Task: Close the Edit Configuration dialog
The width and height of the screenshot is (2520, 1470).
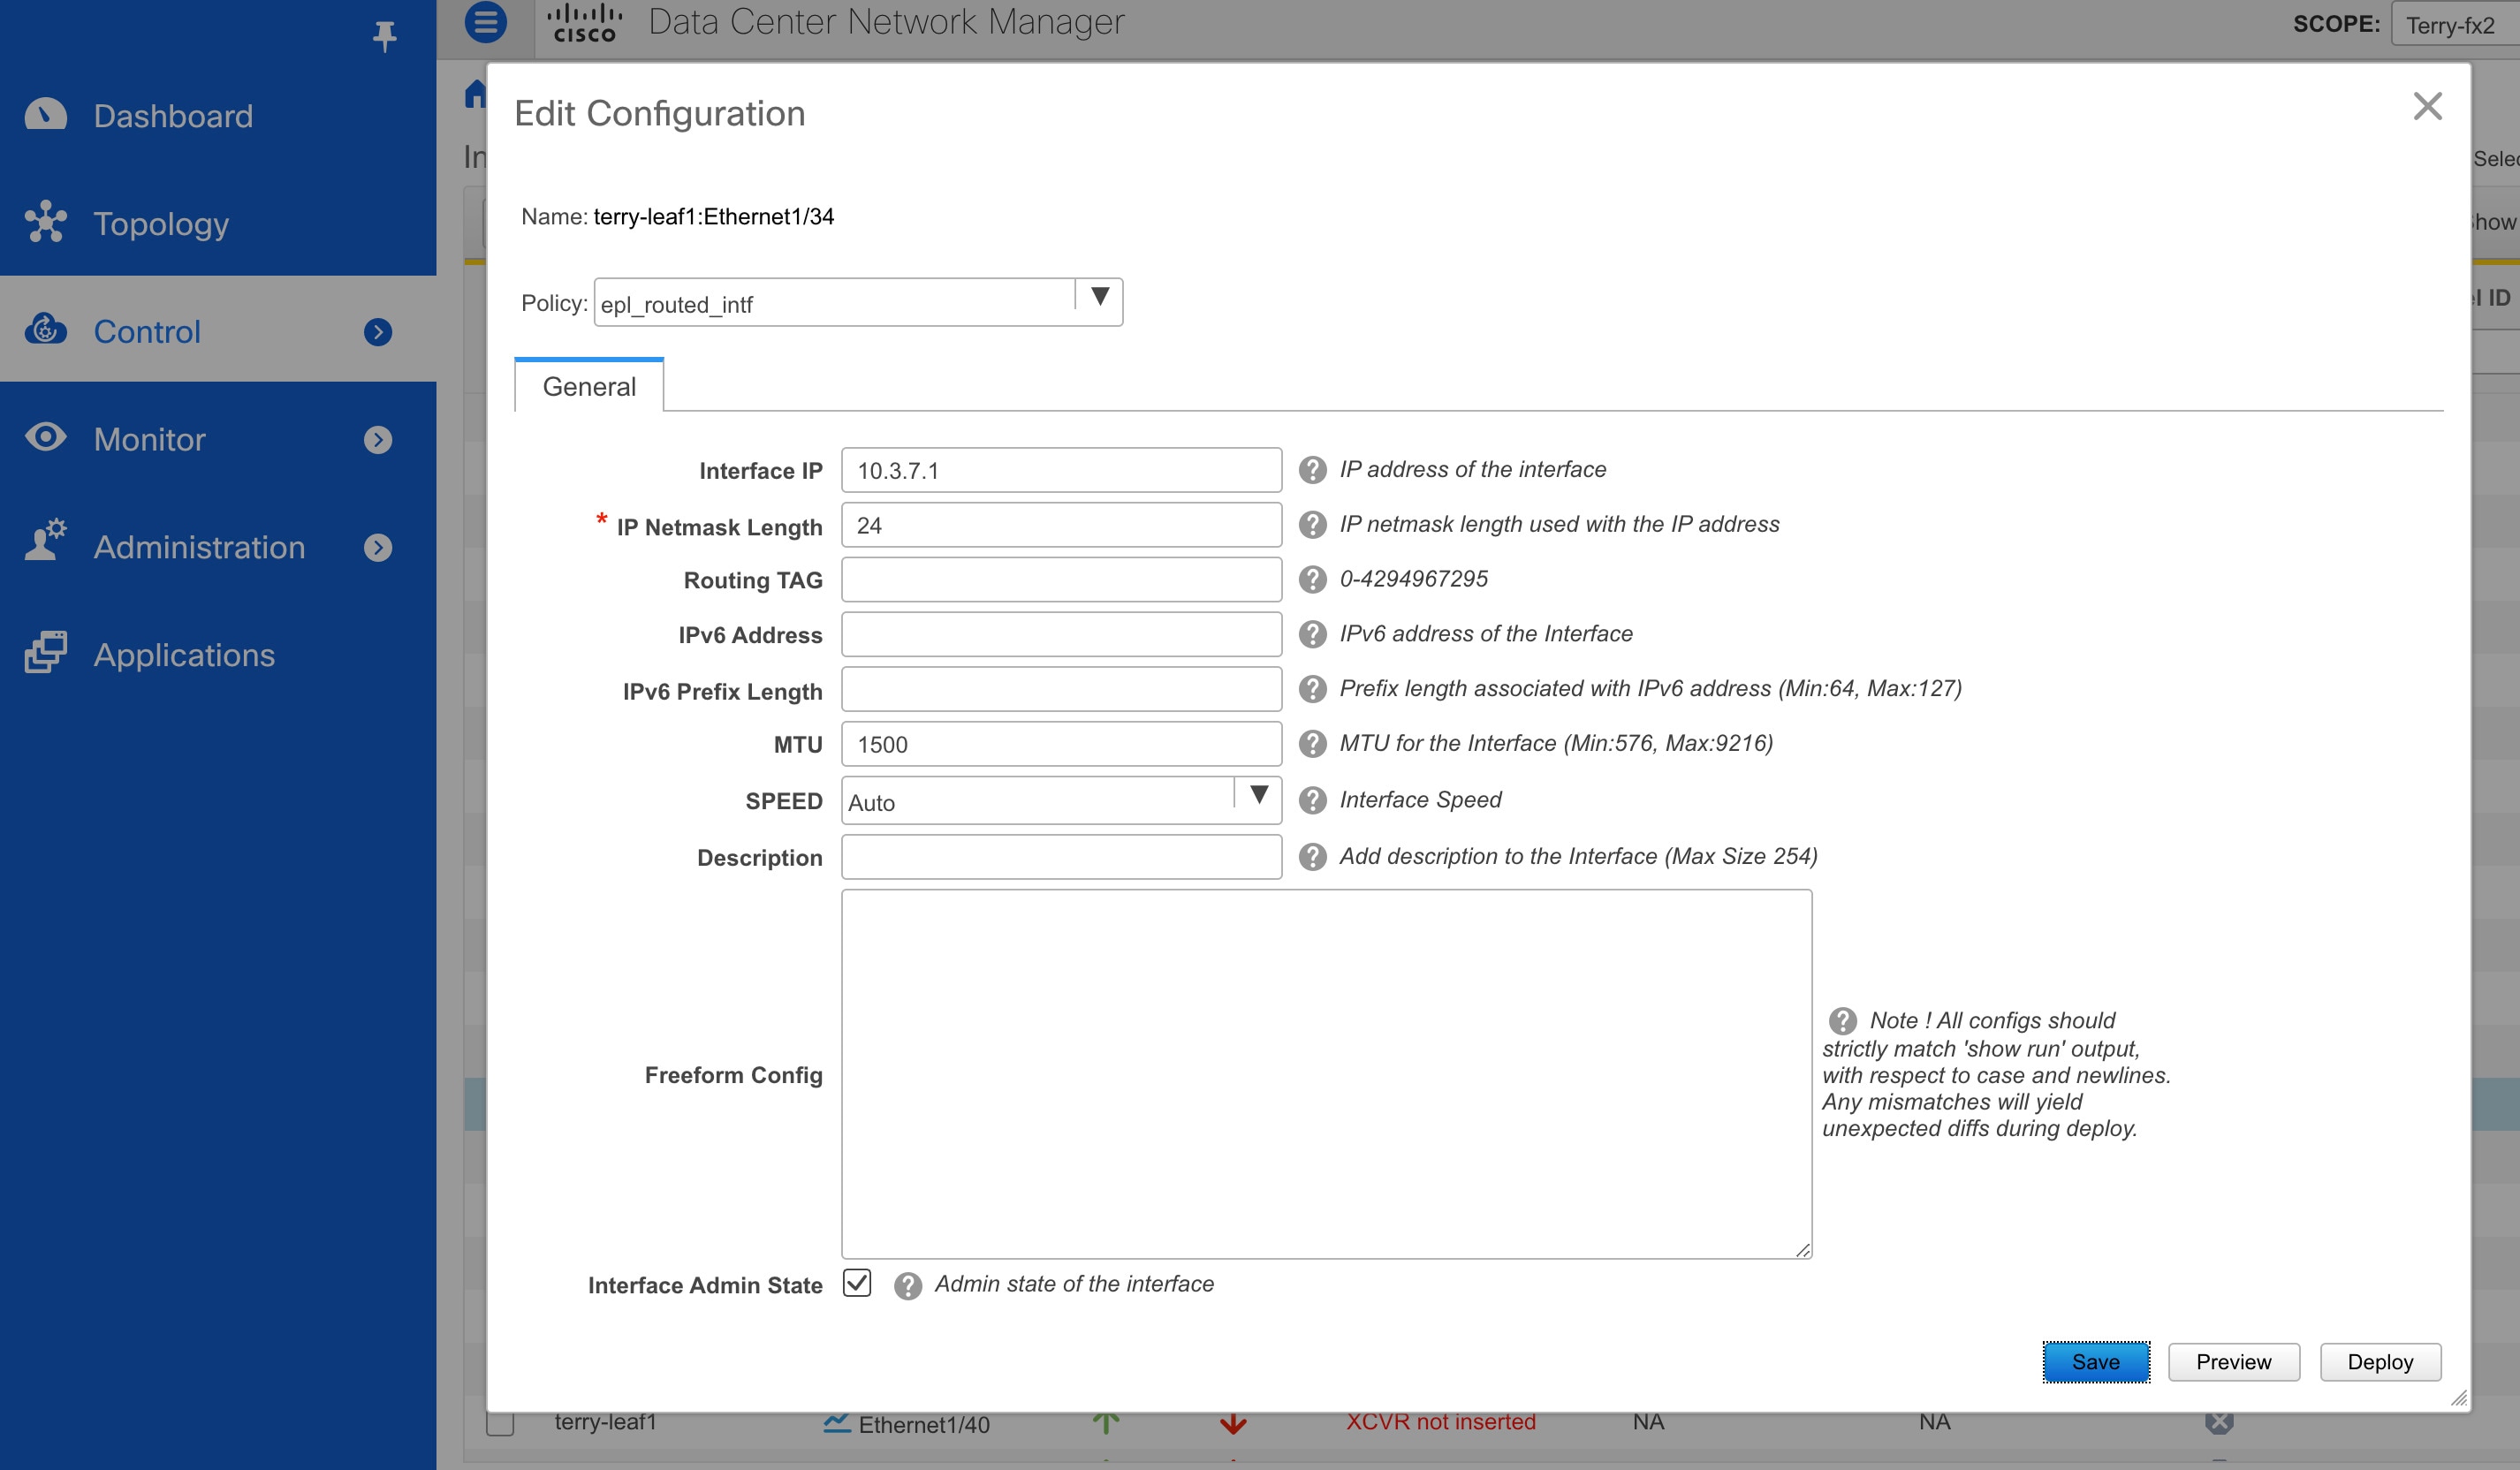Action: [x=2427, y=106]
